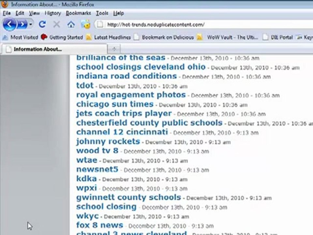Open the Tools menu
Viewport: 313px width, 235px height.
(x=102, y=13)
